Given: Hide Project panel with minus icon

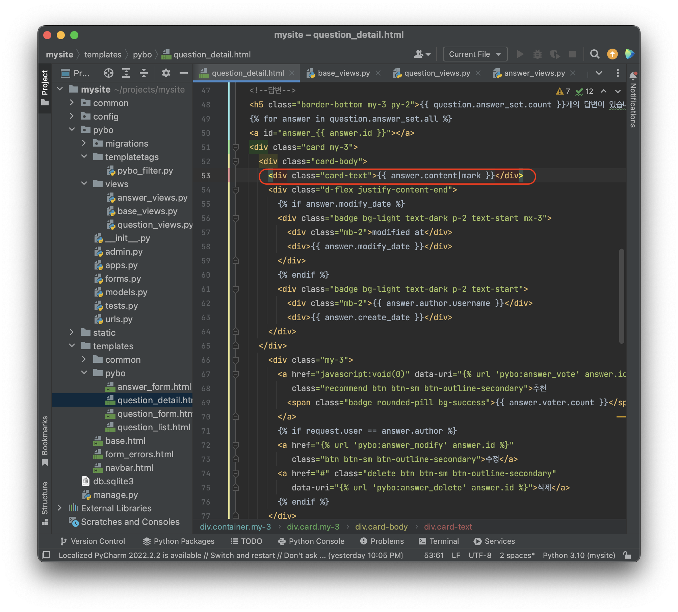Looking at the screenshot, I should (x=183, y=73).
